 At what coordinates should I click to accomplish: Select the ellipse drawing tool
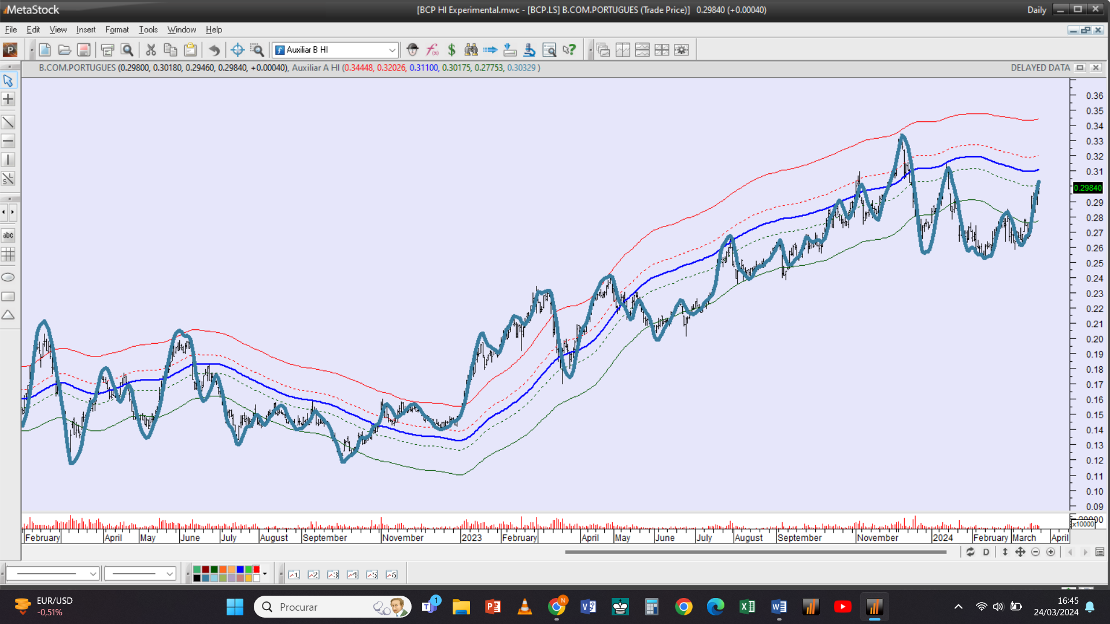[8, 277]
